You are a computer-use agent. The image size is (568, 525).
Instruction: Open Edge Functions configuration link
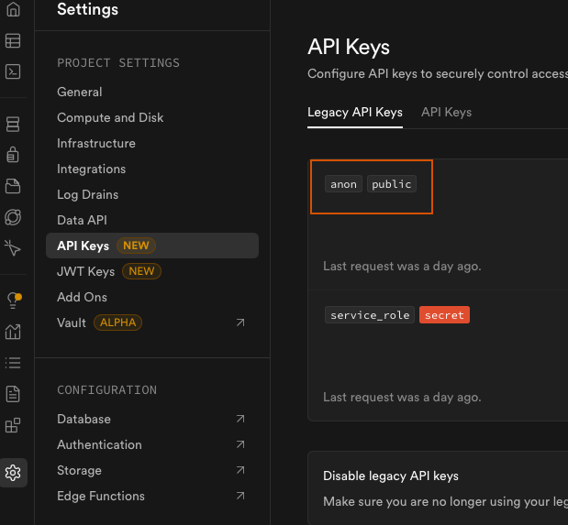[x=101, y=496]
